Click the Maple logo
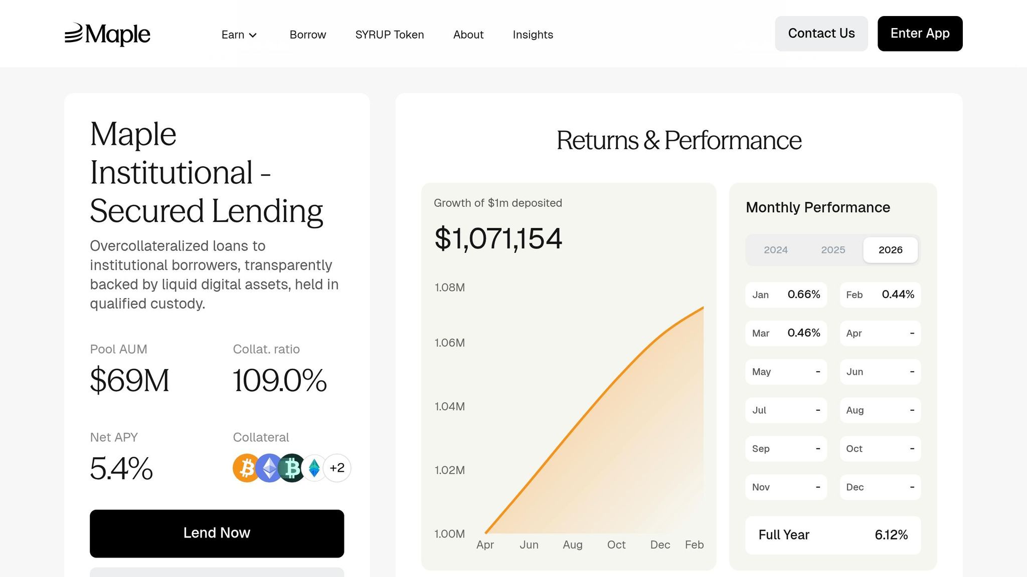Screen dimensions: 1027x577 point(107,34)
